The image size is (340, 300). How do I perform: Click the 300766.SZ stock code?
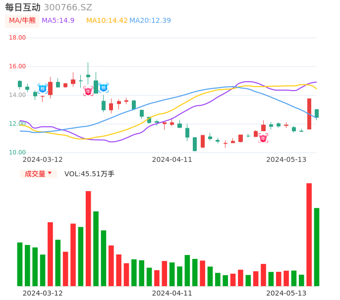[x=68, y=7]
